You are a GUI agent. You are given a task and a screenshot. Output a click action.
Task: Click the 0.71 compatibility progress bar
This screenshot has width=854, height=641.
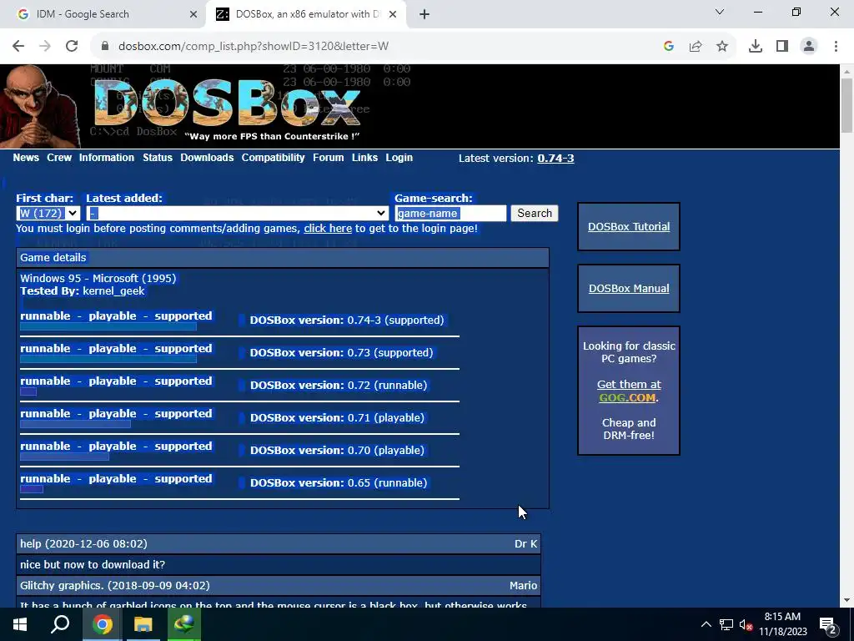click(75, 424)
